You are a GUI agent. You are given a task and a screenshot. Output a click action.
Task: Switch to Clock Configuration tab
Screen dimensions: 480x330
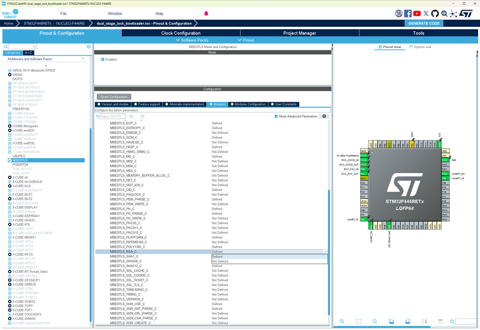coord(181,33)
